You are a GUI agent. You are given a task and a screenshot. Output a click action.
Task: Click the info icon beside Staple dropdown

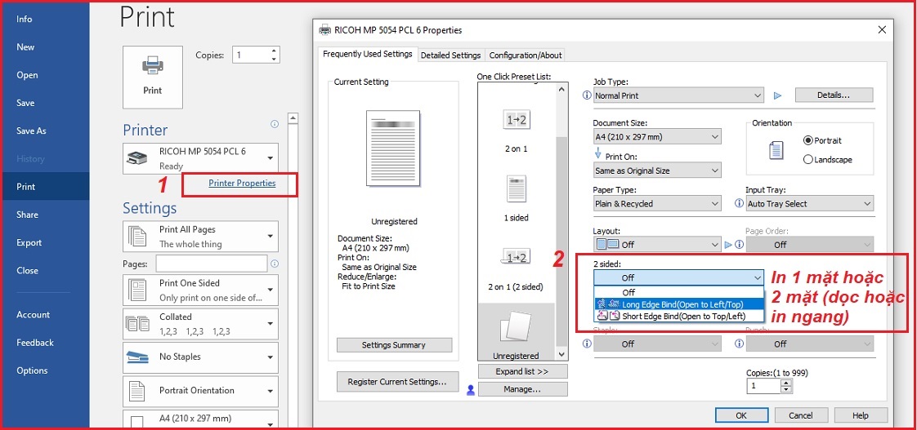[x=587, y=344]
